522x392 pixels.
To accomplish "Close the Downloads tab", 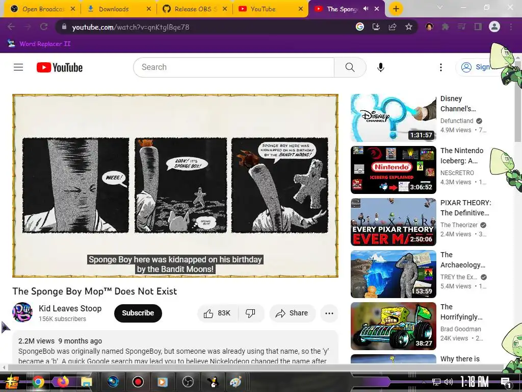I will tap(149, 9).
